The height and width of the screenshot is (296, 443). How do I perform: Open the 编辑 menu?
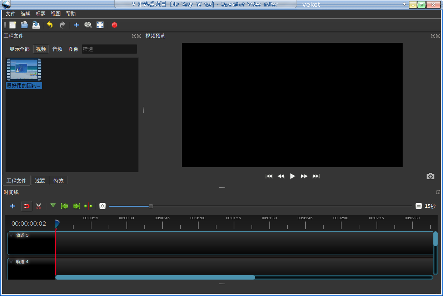click(26, 14)
